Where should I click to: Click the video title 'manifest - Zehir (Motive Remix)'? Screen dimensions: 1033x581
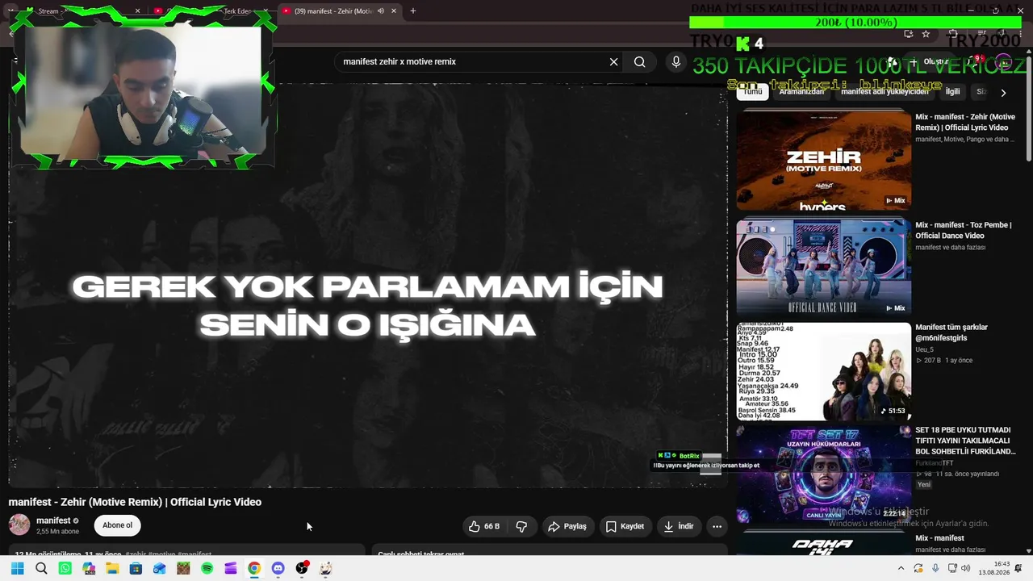135,502
